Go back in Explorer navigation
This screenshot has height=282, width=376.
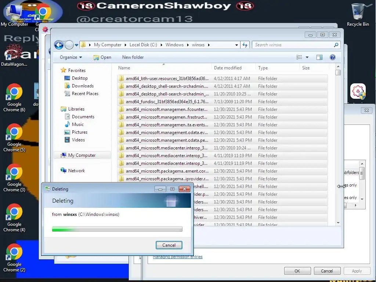tap(59, 45)
